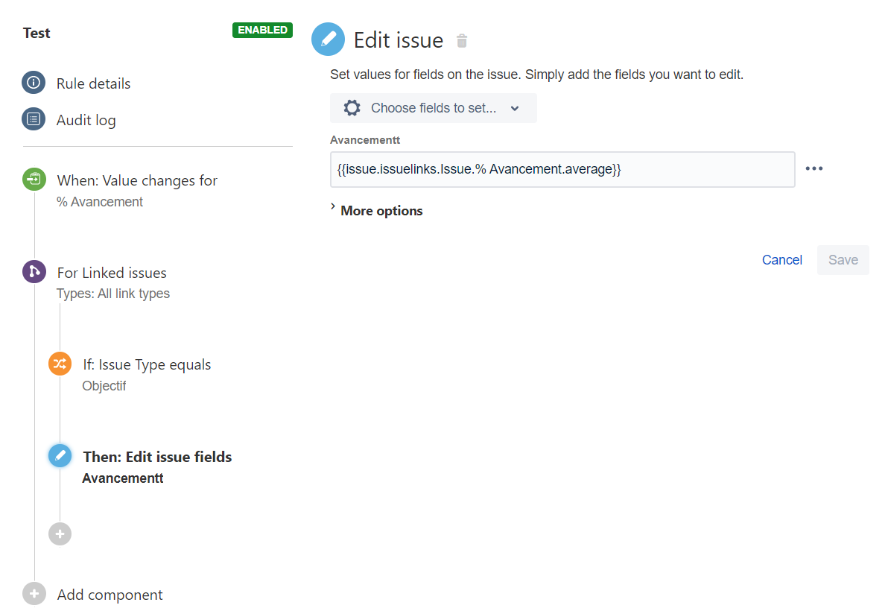Viewport: 885px width, 611px height.
Task: Click the plus icon inside the branch
Action: pos(60,534)
